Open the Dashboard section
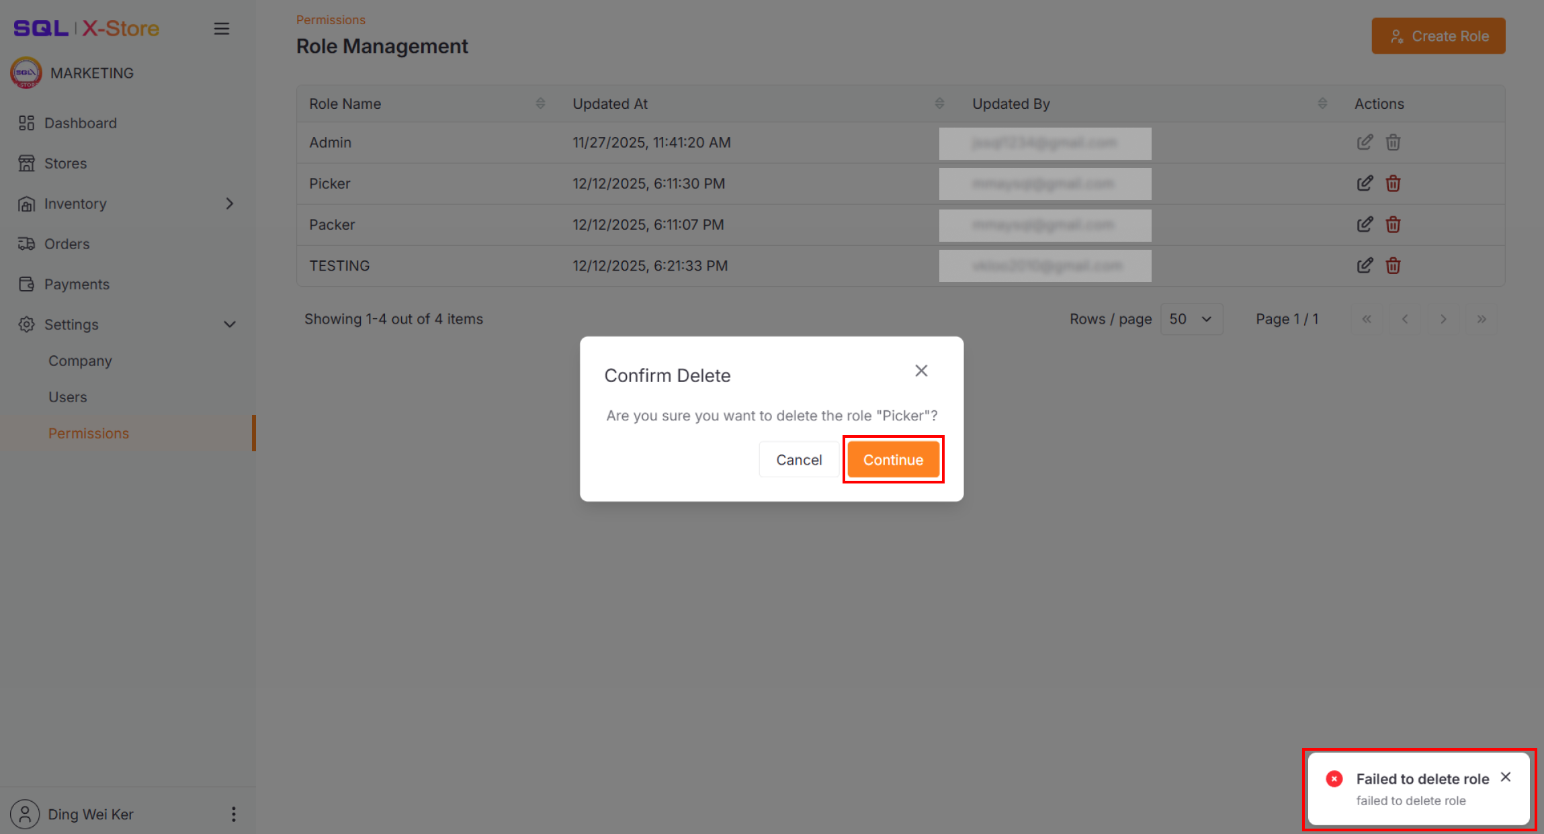The height and width of the screenshot is (834, 1544). click(80, 123)
